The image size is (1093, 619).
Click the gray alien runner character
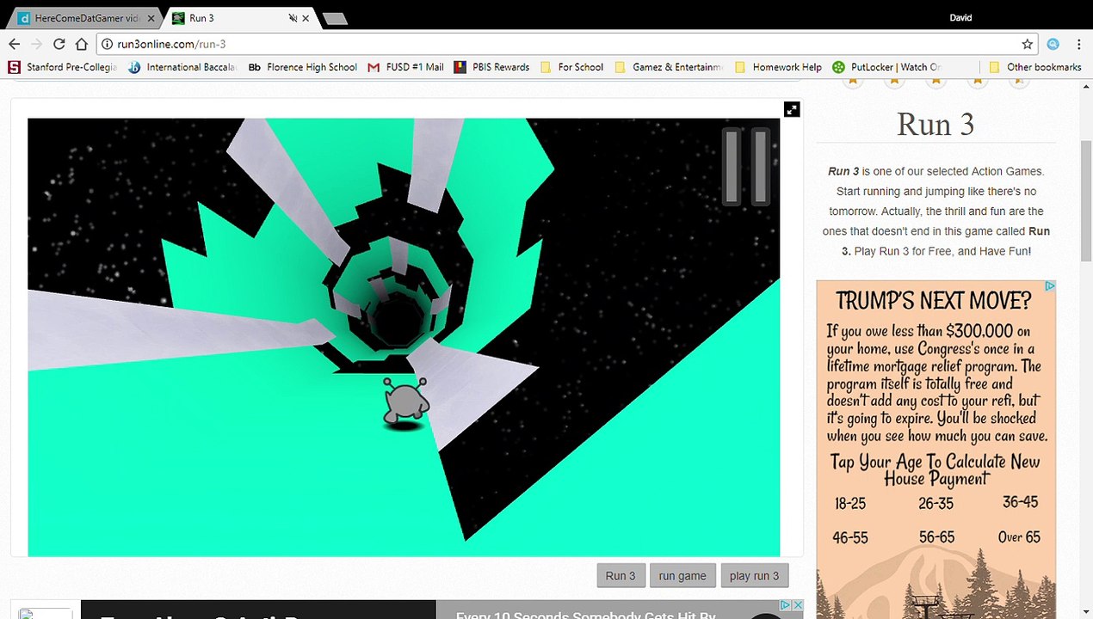pos(404,401)
